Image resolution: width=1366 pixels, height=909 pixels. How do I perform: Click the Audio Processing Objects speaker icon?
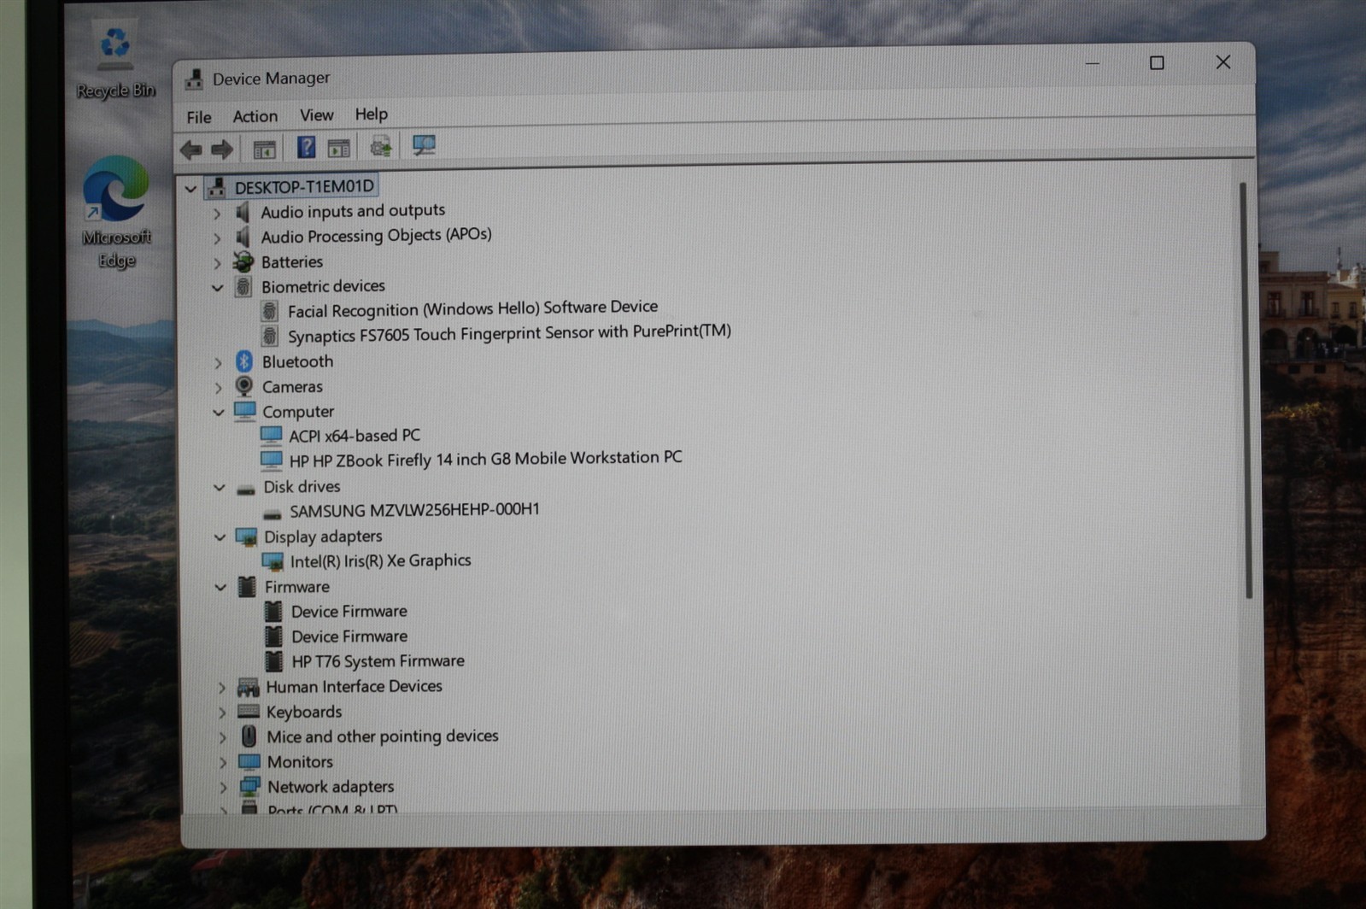point(243,237)
